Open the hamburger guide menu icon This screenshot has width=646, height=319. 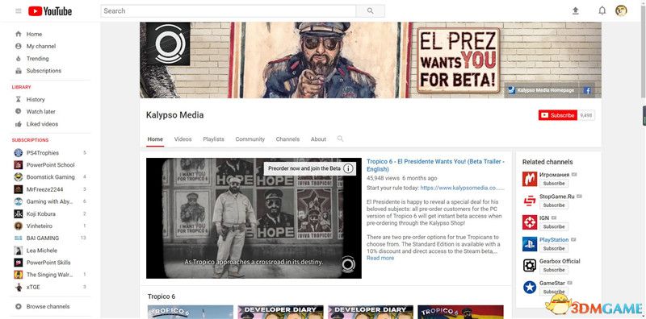click(18, 11)
